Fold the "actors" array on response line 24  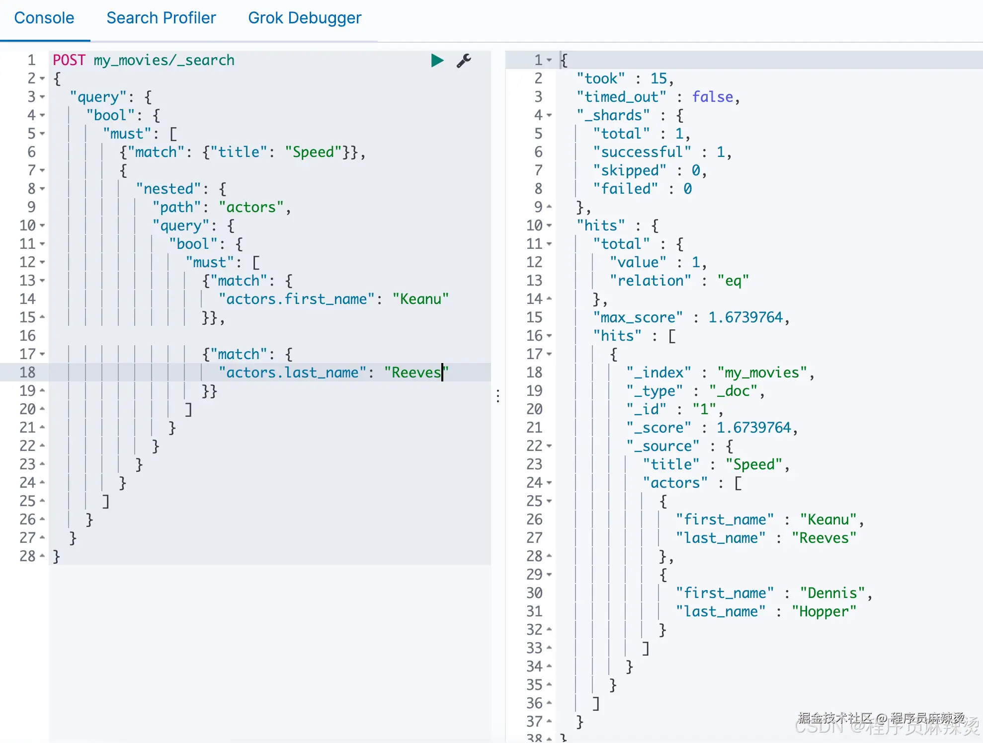click(549, 483)
